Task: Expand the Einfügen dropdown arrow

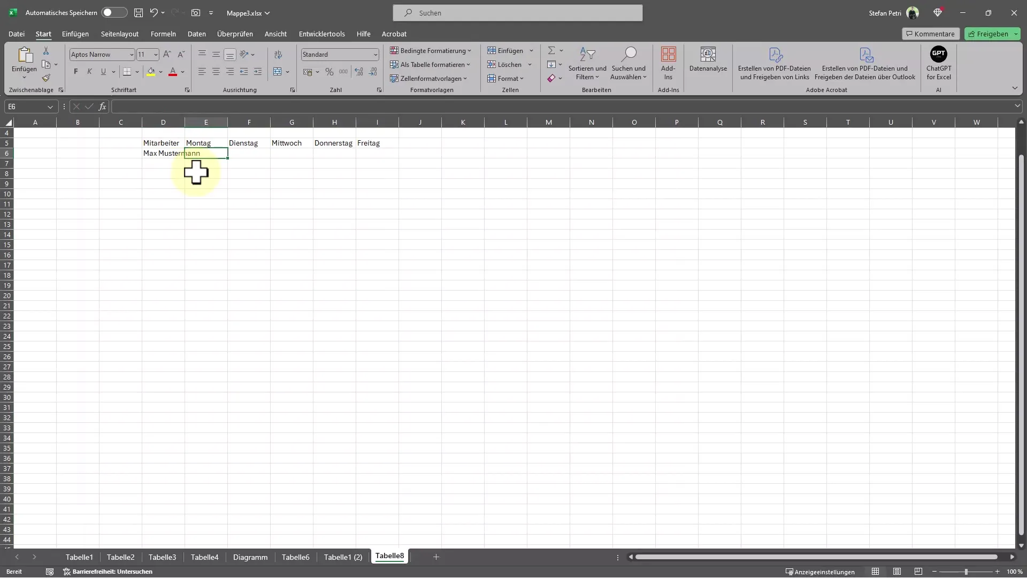Action: [x=531, y=51]
